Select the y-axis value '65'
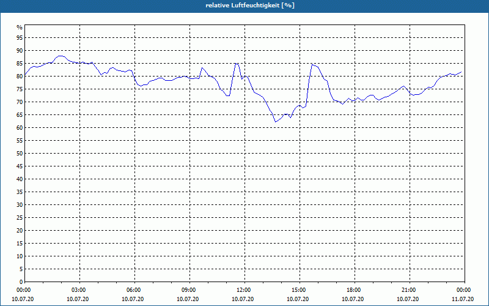Viewport: 489px width, 306px height. pyautogui.click(x=20, y=115)
